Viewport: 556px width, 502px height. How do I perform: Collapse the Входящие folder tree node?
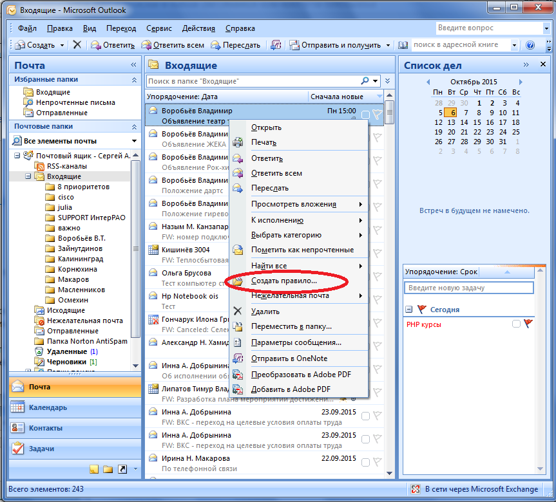click(28, 176)
